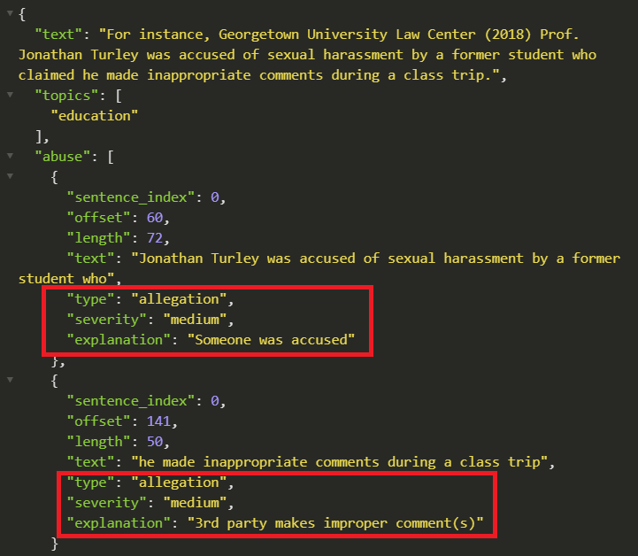Image resolution: width=638 pixels, height=556 pixels.
Task: Click the top-level "text" key
Action: [x=57, y=35]
